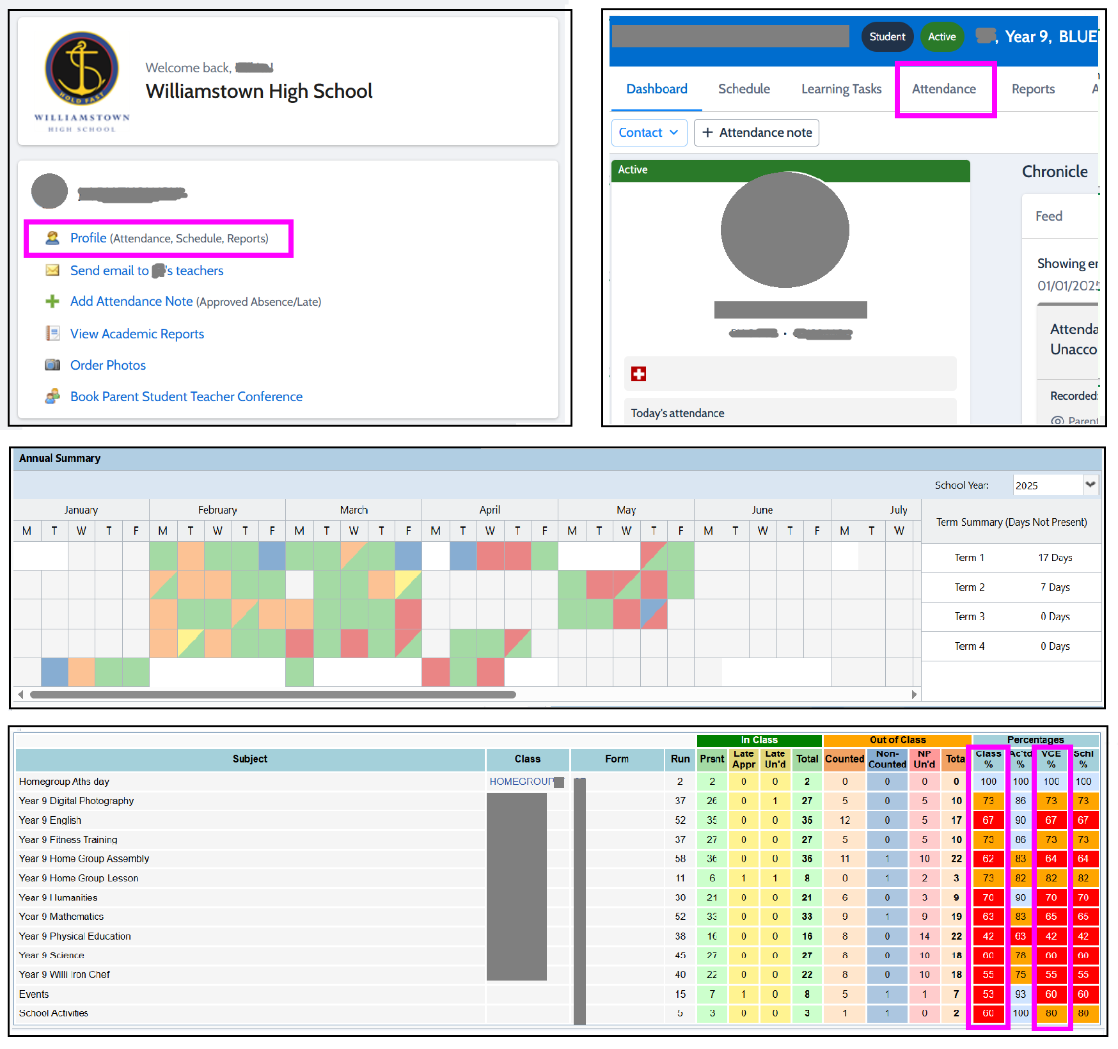Click the Profile person icon
Viewport: 1118px width, 1049px height.
coord(52,238)
